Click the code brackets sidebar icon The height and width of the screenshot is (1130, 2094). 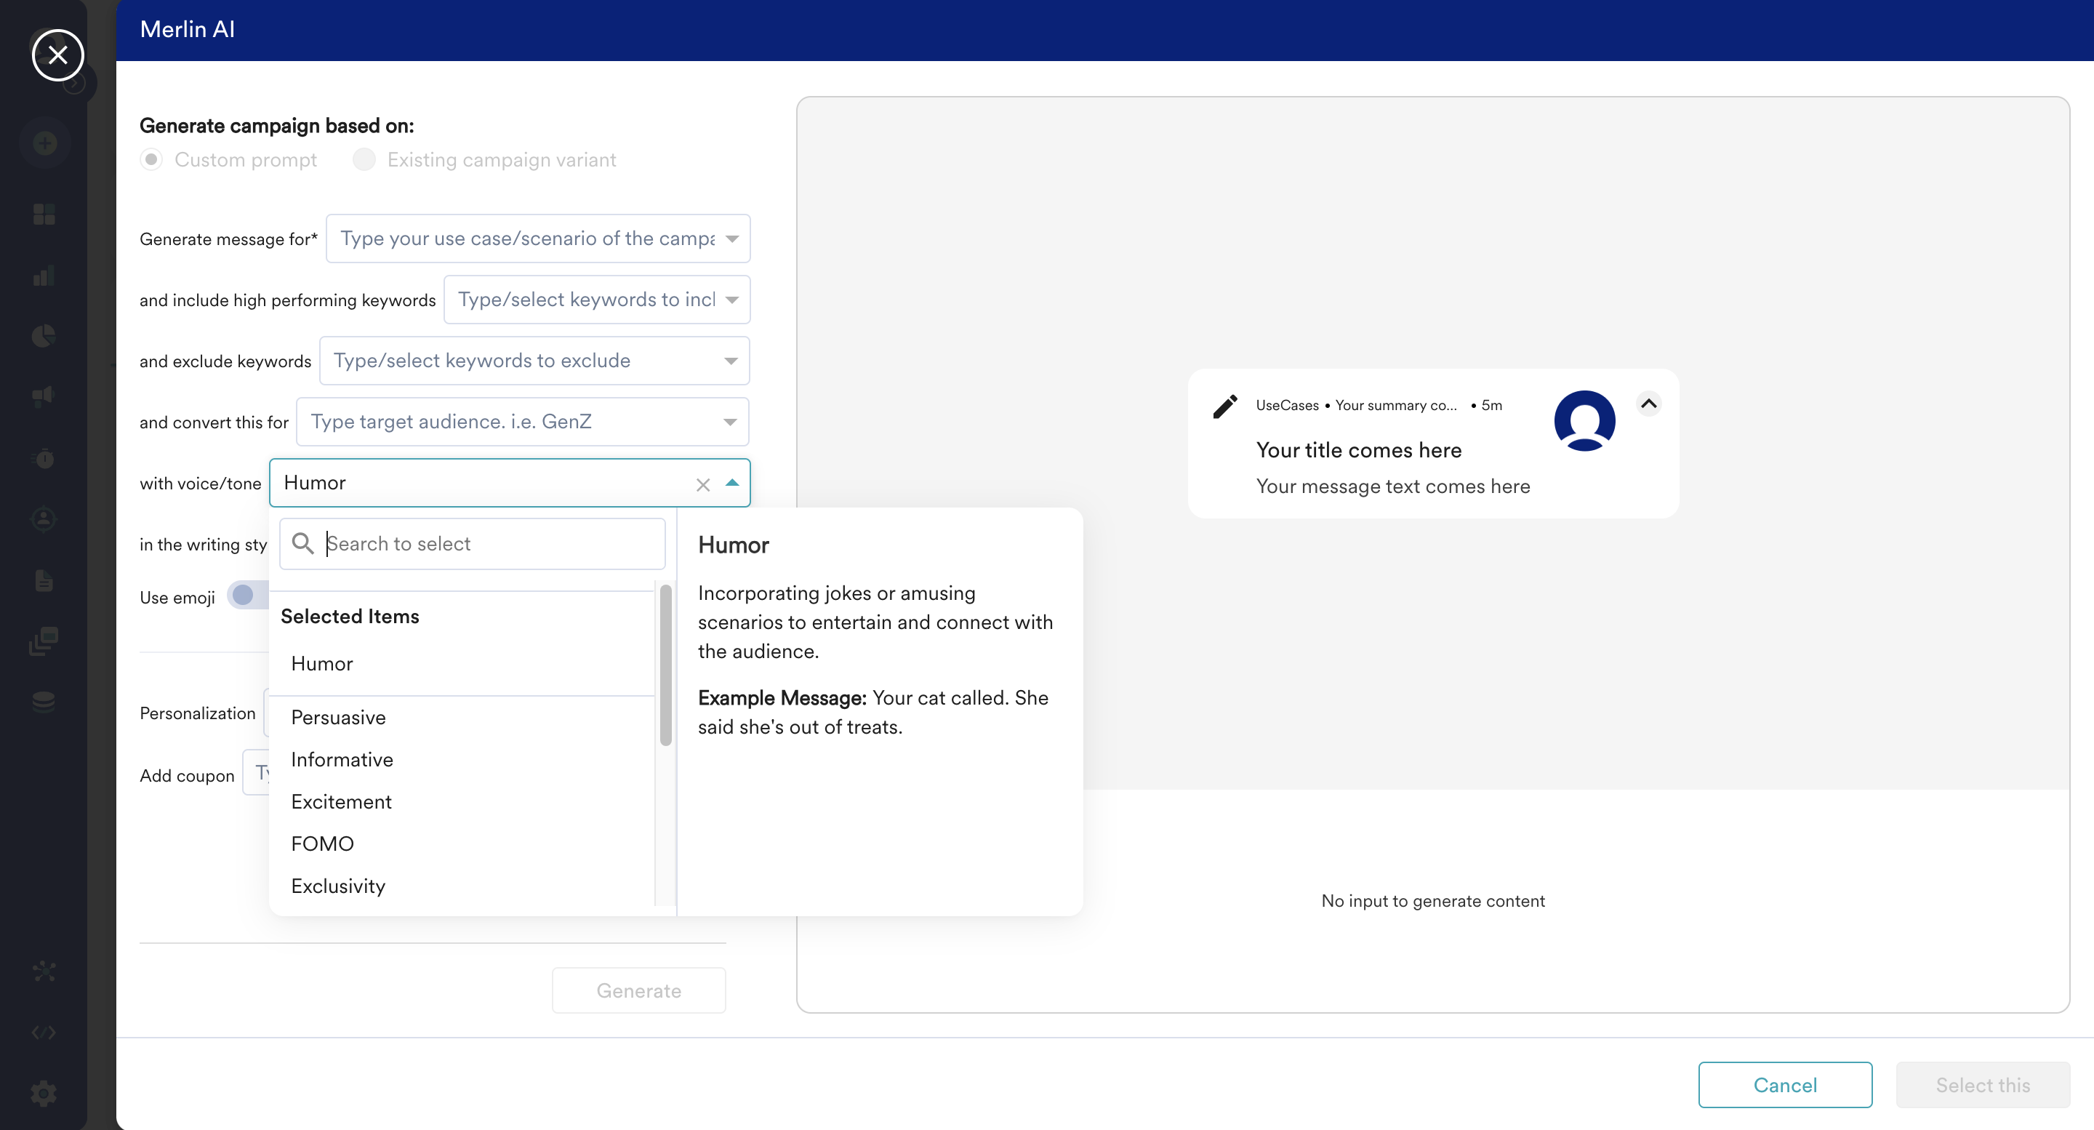tap(44, 1032)
